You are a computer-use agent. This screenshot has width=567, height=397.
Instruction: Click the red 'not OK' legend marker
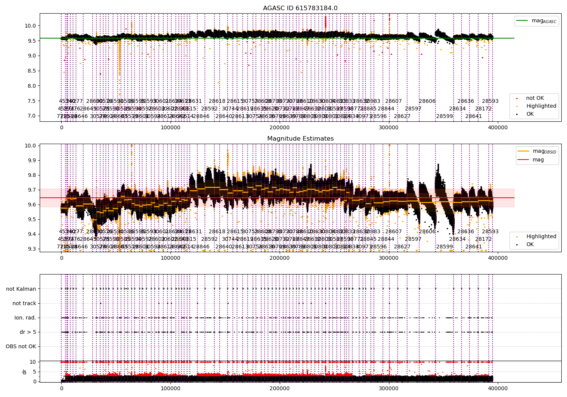coord(517,98)
